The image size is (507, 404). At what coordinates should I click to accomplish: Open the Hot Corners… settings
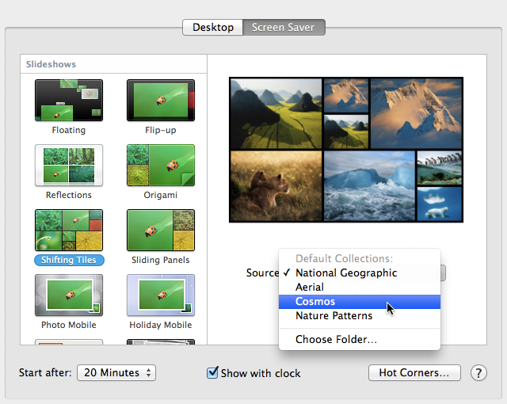click(414, 372)
